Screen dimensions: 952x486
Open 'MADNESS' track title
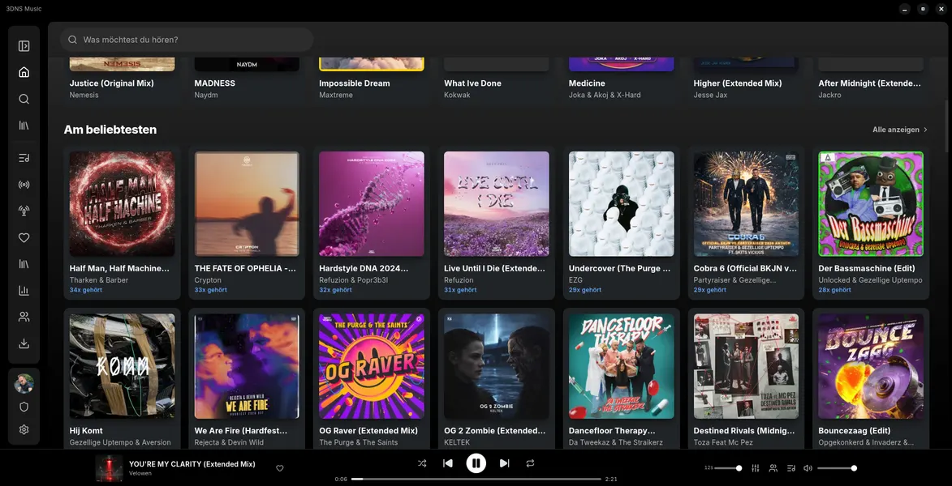215,83
